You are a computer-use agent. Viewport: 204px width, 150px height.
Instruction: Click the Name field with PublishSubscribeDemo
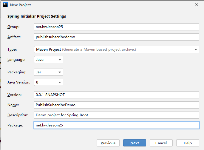[x=116, y=105]
